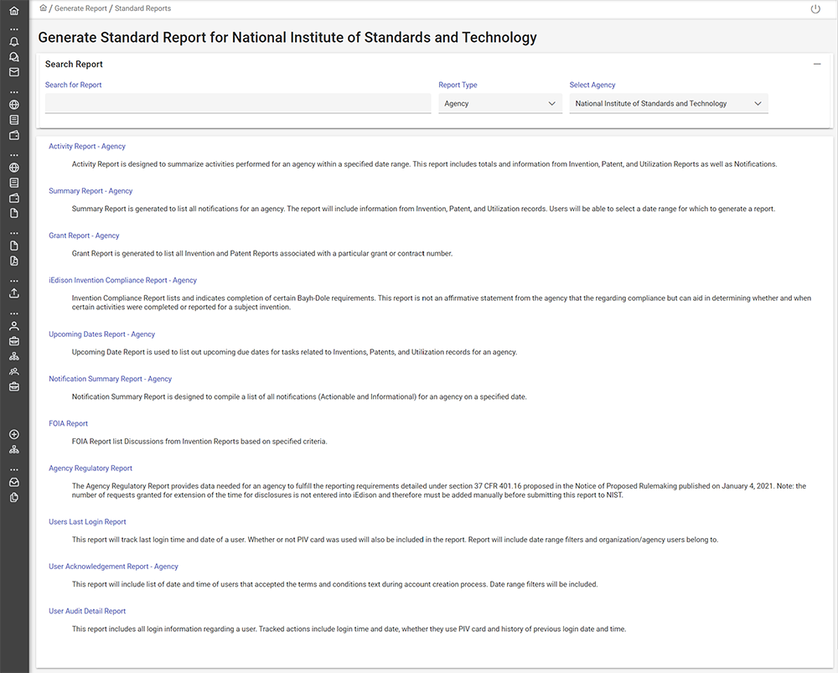The height and width of the screenshot is (673, 838).
Task: Open the open-envelope inbox sidebar icon
Action: point(13,482)
